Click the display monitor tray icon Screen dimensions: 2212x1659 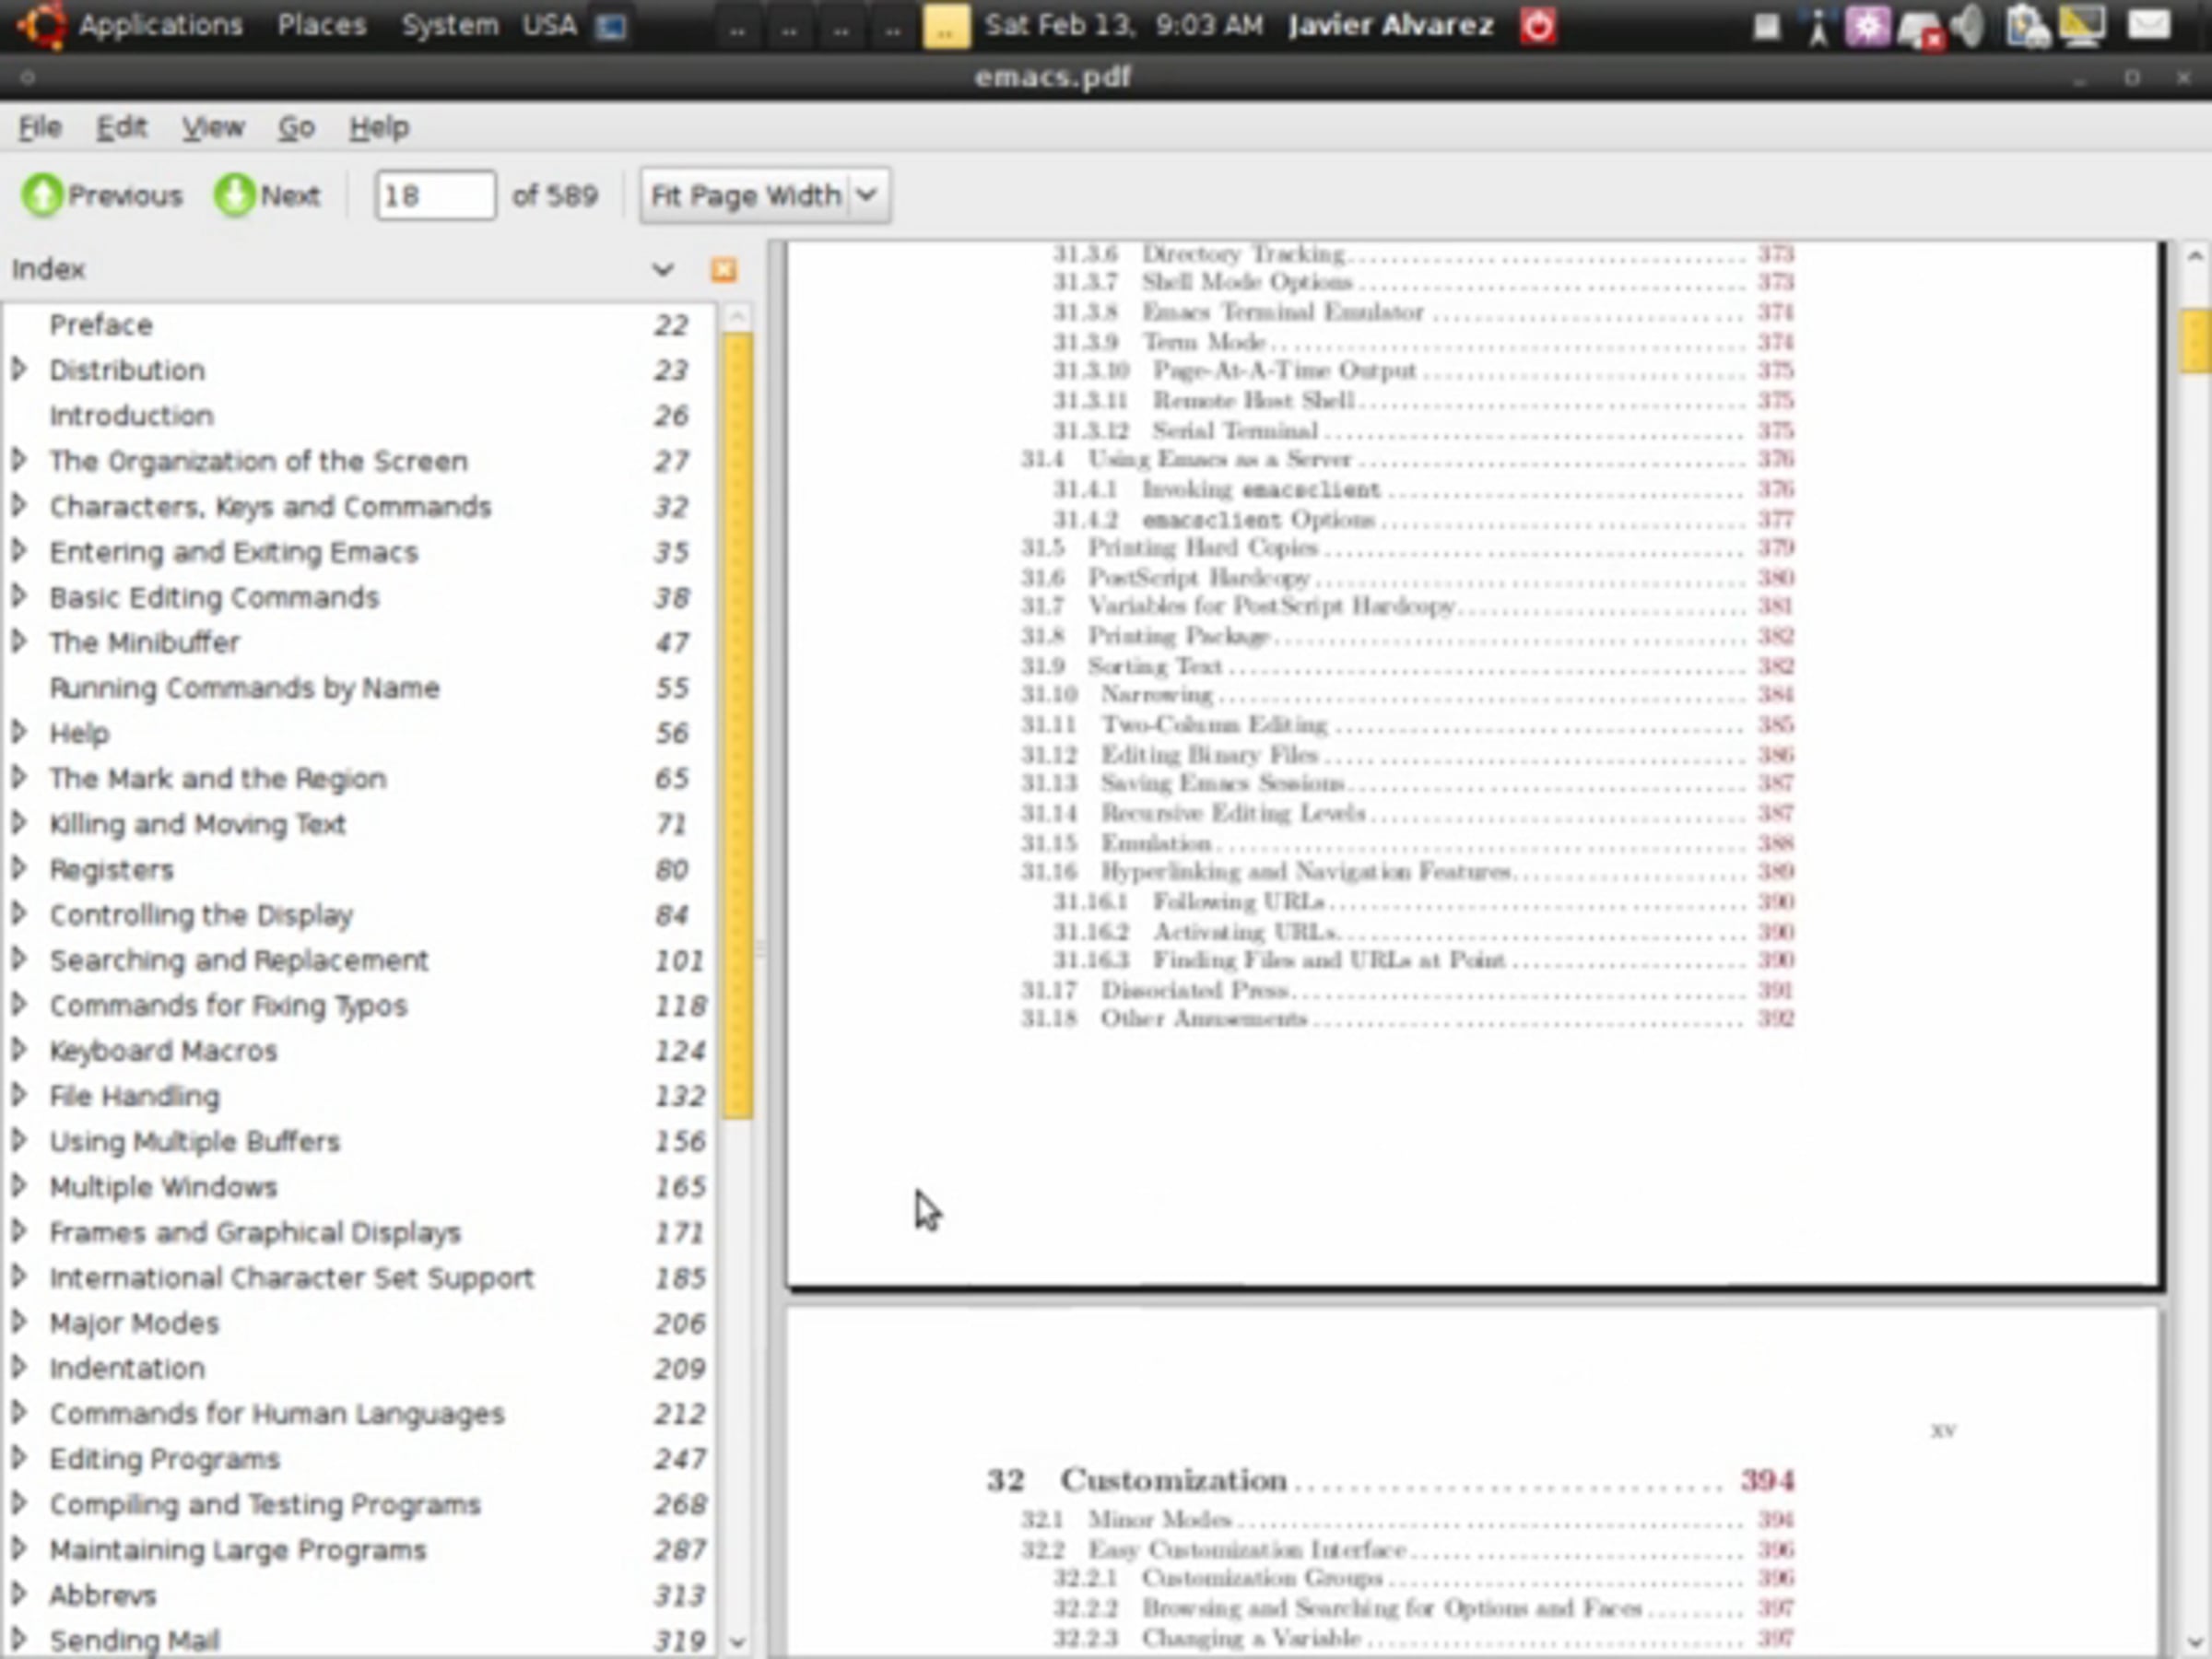(2083, 25)
